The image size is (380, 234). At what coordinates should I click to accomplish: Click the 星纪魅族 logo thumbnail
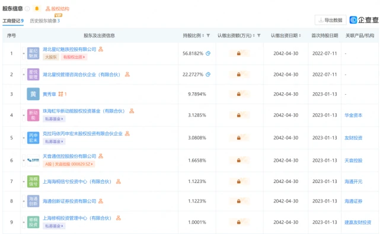click(33, 53)
